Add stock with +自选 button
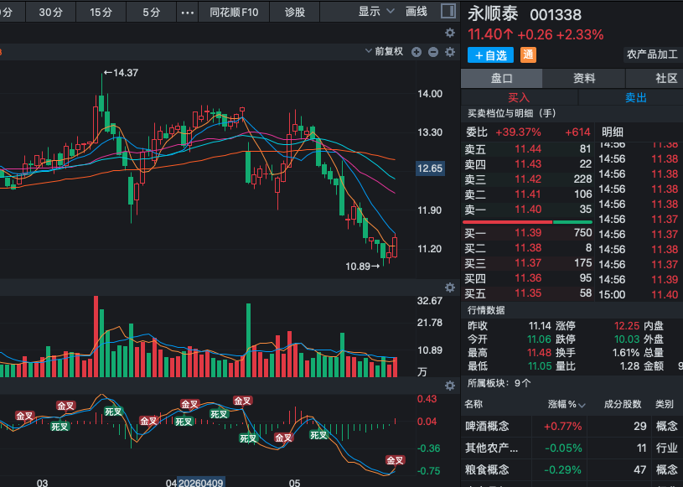This screenshot has height=487, width=683. [x=490, y=55]
